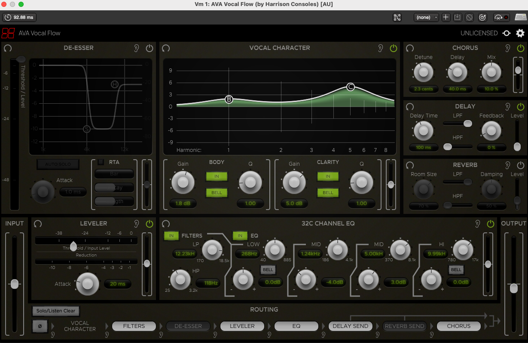Enable the Reverb power button
This screenshot has width=528, height=343.
click(x=521, y=165)
